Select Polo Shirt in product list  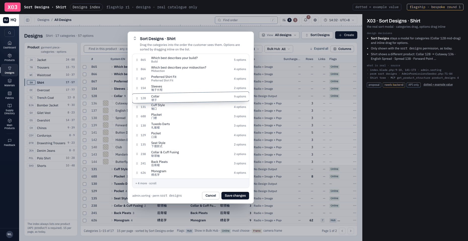51,158
